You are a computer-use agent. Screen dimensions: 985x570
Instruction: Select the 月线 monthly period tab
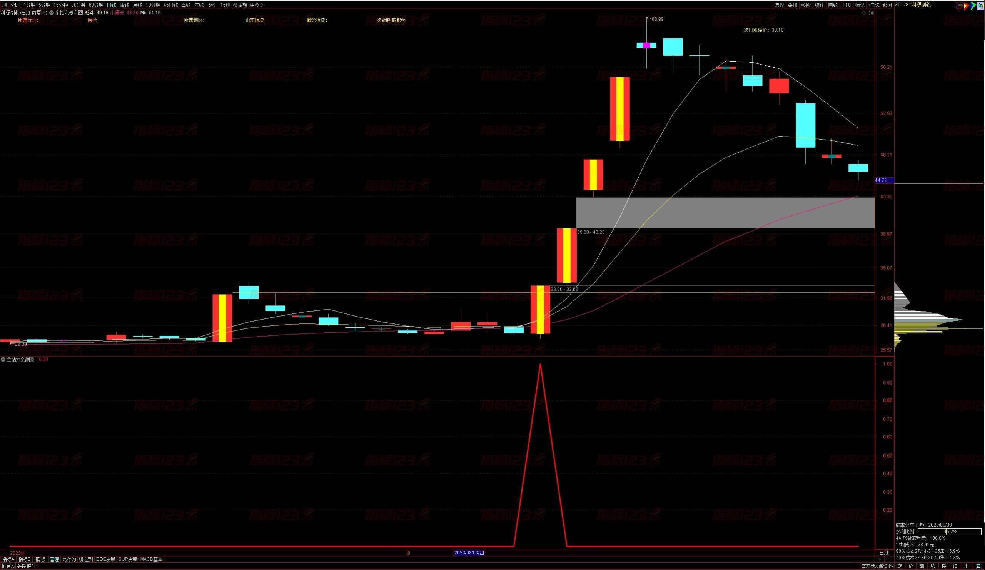coord(137,5)
